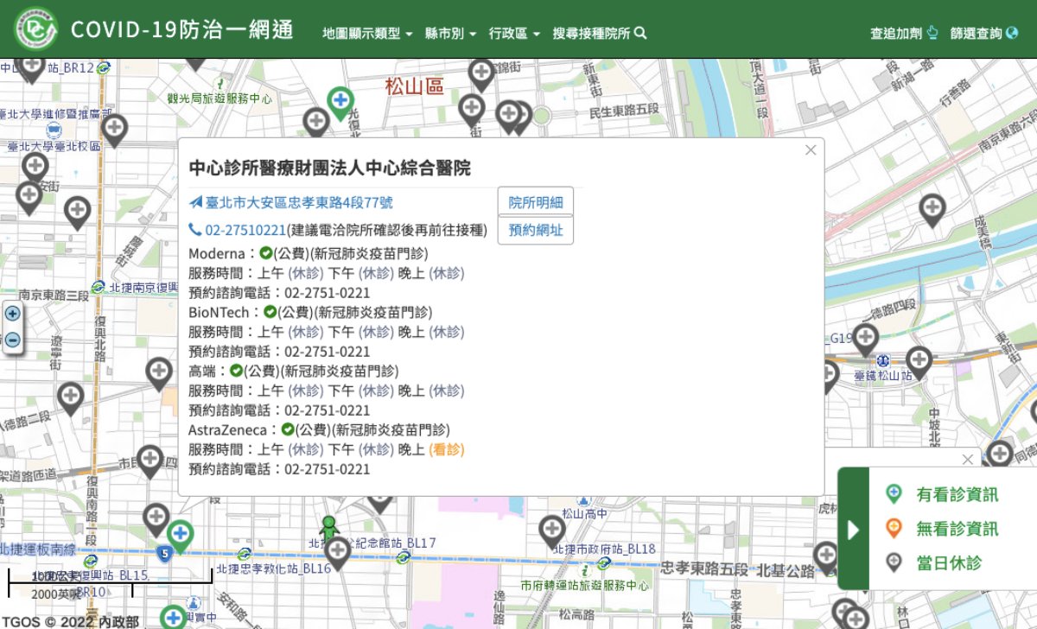Open 查追加劑 in the top menu
The height and width of the screenshot is (629, 1037).
click(904, 33)
